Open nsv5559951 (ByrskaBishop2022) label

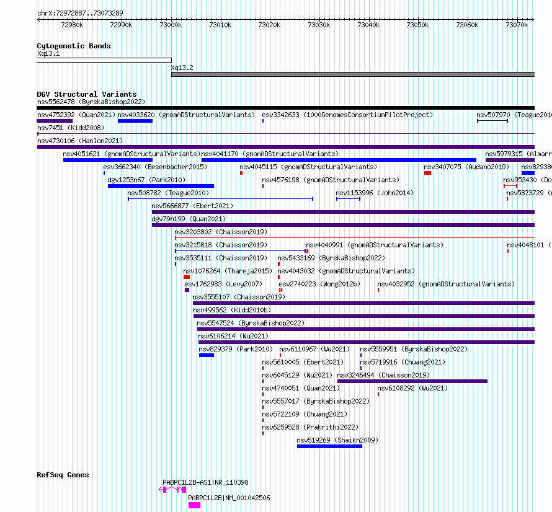[x=414, y=350]
